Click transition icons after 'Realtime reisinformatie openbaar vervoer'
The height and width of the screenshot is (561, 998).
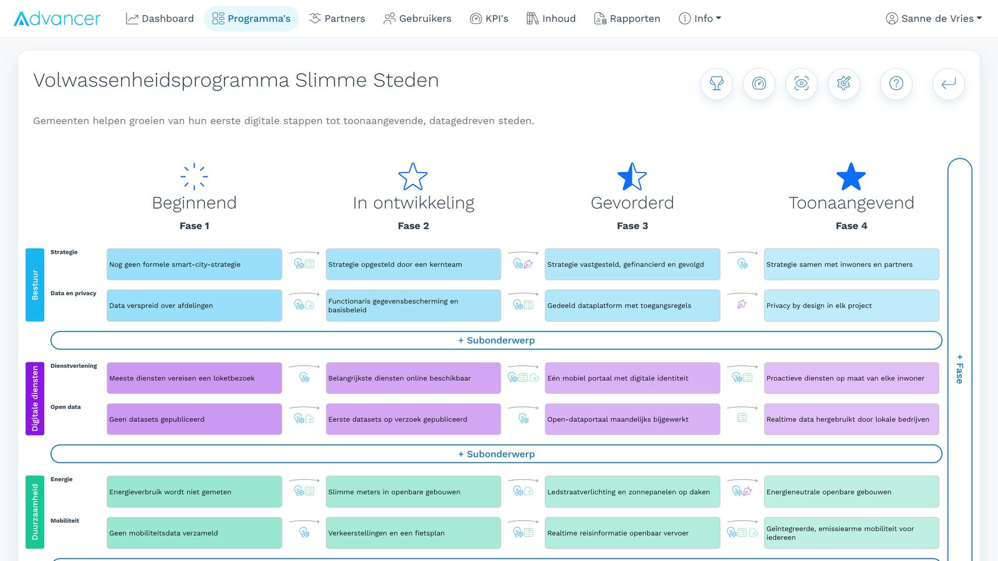click(x=742, y=532)
